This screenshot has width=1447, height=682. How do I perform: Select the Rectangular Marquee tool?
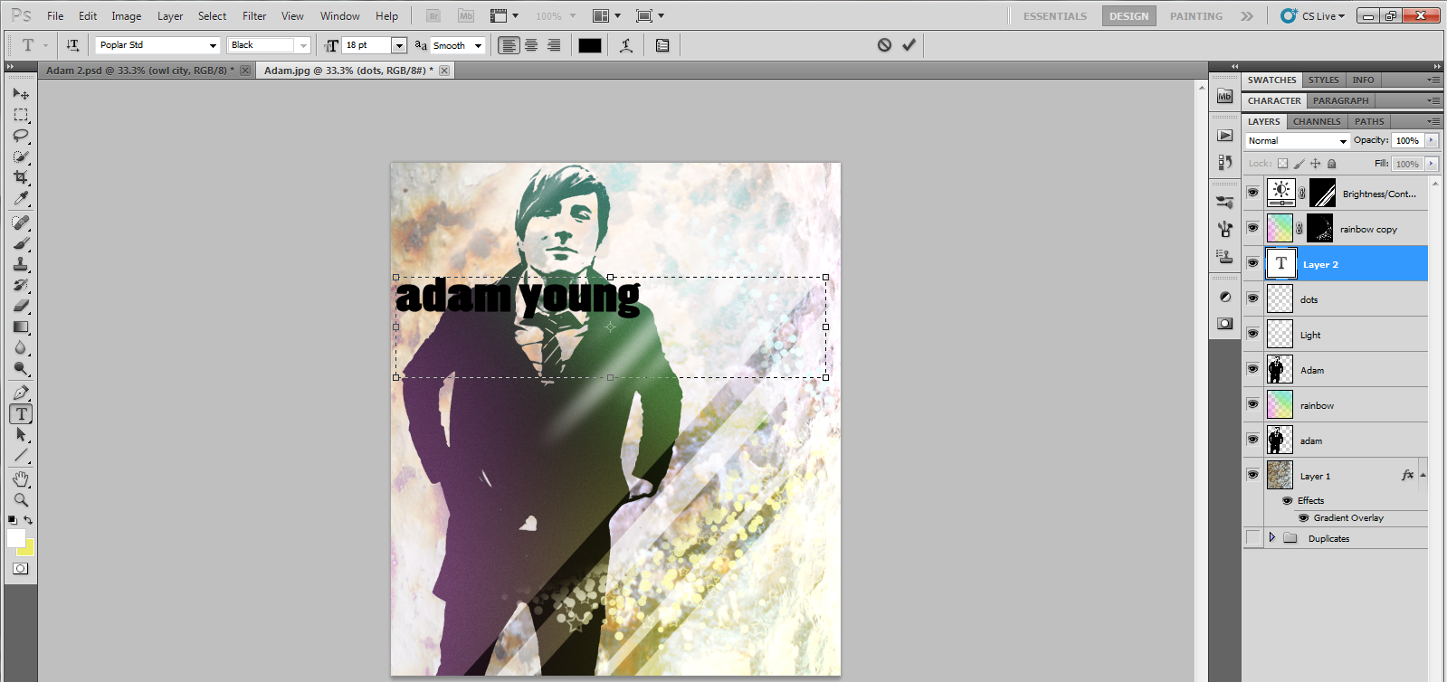pyautogui.click(x=21, y=115)
